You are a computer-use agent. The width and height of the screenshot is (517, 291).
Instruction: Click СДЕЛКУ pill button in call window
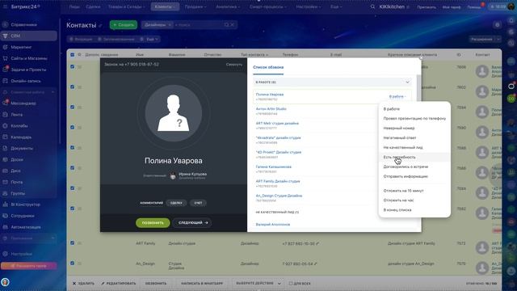176,203
